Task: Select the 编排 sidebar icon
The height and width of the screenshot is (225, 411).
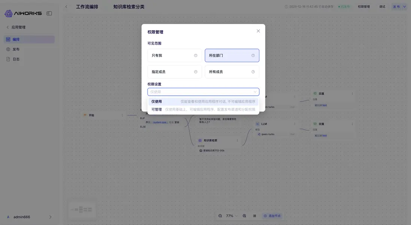Action: coord(8,39)
